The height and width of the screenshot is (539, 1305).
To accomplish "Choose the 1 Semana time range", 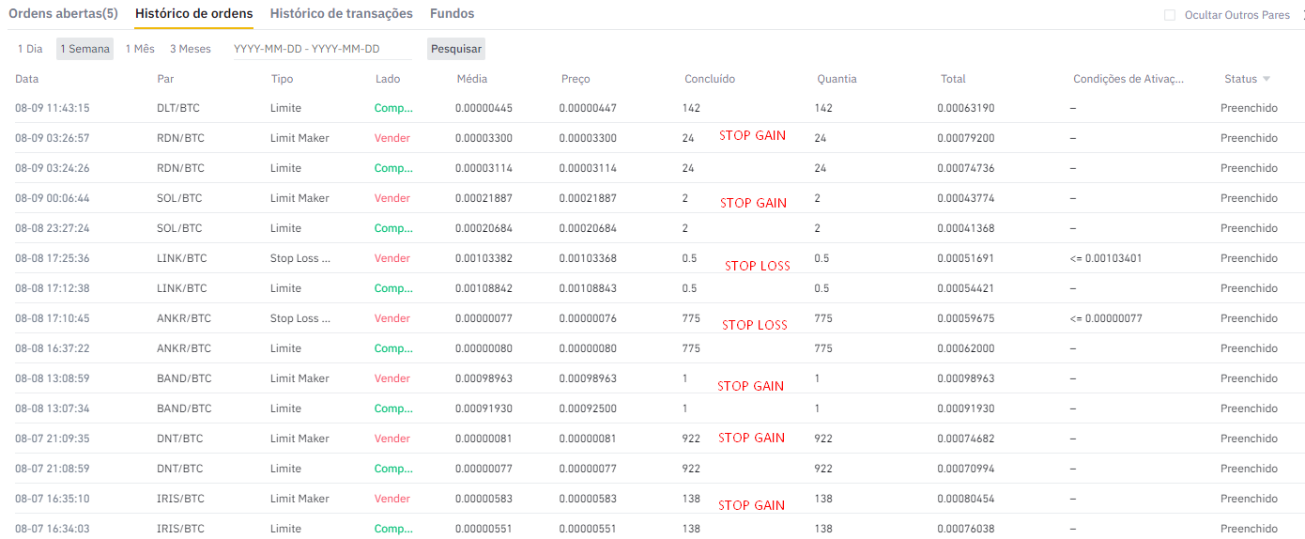I will point(84,49).
